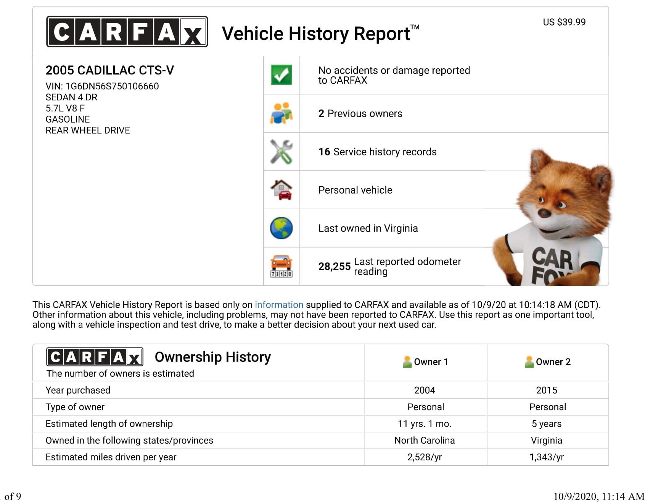The width and height of the screenshot is (645, 502).
Task: Click the Owner 2 person icon
Action: (x=529, y=362)
